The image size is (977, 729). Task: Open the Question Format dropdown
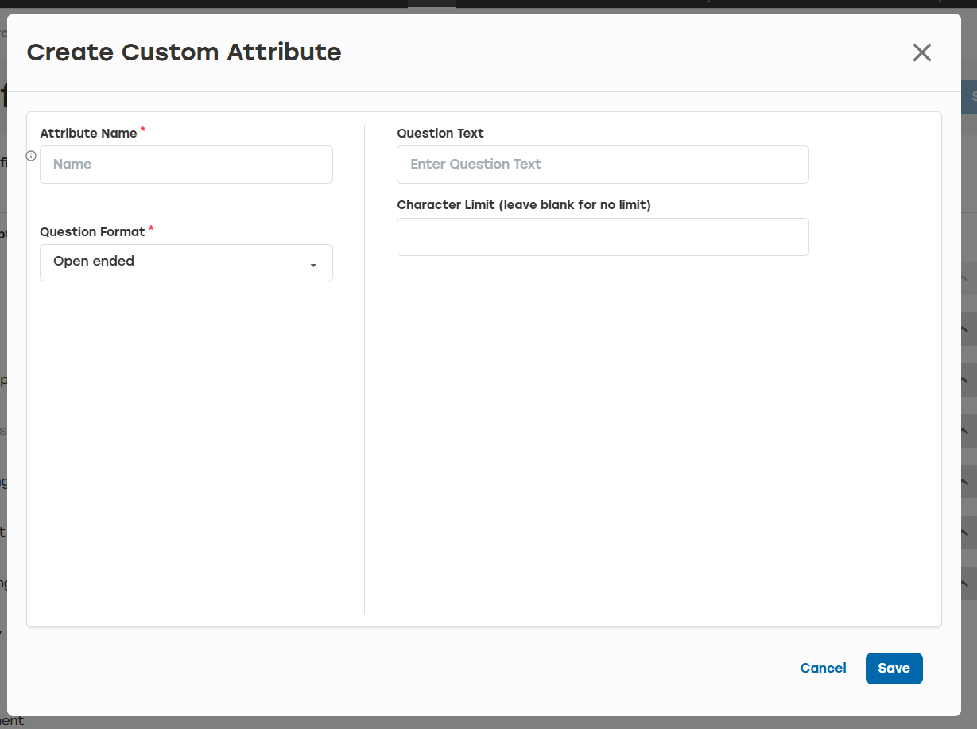click(186, 262)
